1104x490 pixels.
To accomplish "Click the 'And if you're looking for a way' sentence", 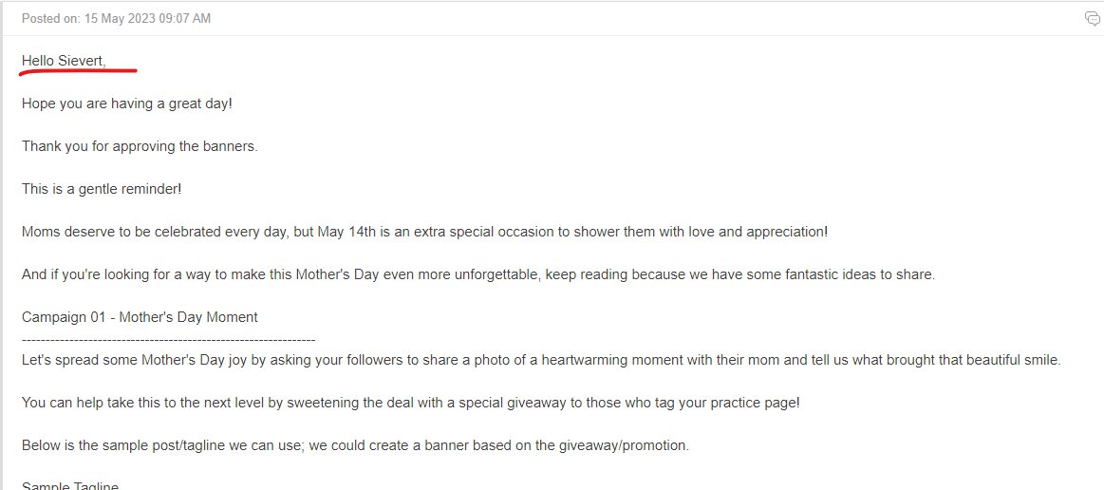I will point(478,274).
